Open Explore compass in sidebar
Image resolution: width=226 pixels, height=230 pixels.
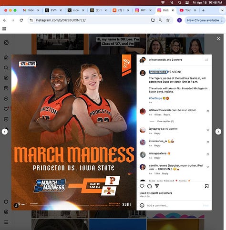coord(6,78)
